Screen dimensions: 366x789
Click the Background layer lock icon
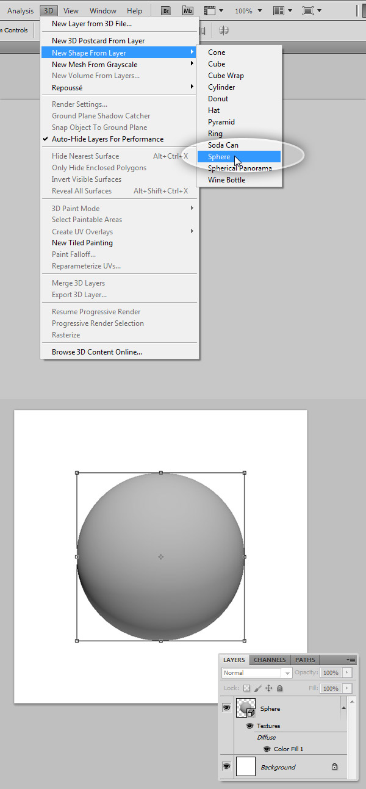[x=334, y=767]
